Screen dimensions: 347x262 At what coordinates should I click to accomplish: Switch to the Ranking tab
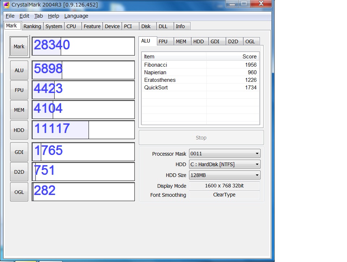click(x=32, y=26)
